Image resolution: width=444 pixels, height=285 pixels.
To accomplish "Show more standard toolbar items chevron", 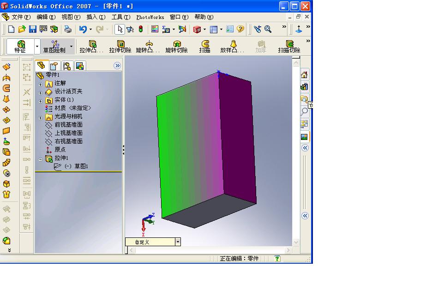I will coord(284,27).
